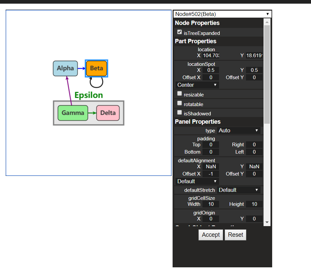Select green link from Gamma to Delta

pos(92,113)
